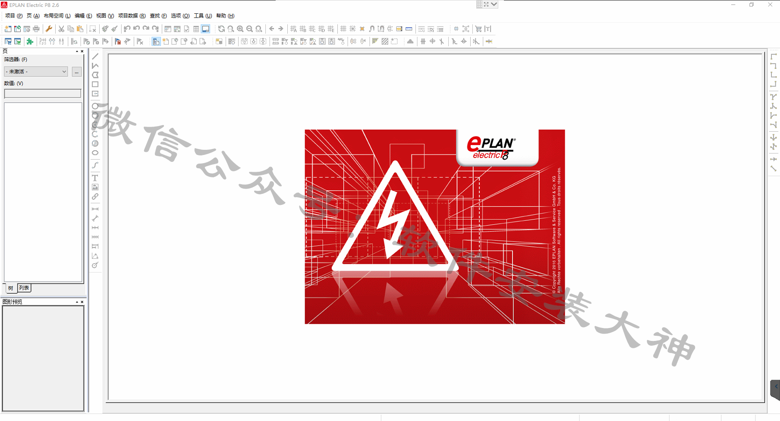Click the zoom window magnifier icon
Image resolution: width=780 pixels, height=421 pixels.
(x=231, y=29)
